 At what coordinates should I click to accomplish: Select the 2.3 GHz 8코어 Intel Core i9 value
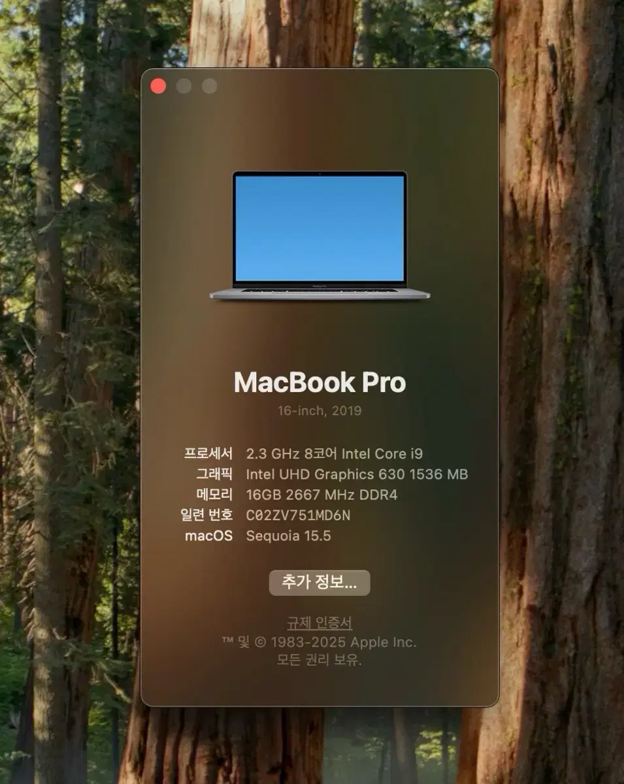[x=335, y=453]
